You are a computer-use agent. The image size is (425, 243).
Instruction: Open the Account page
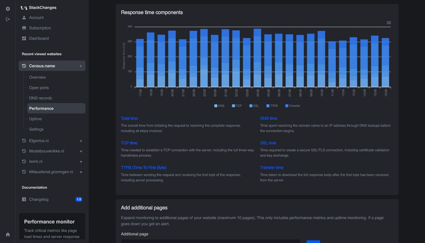pyautogui.click(x=36, y=17)
